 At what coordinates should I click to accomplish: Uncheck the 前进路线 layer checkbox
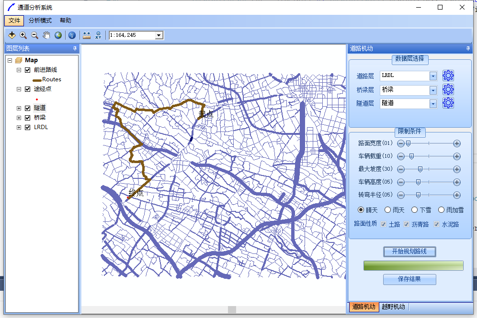27,70
